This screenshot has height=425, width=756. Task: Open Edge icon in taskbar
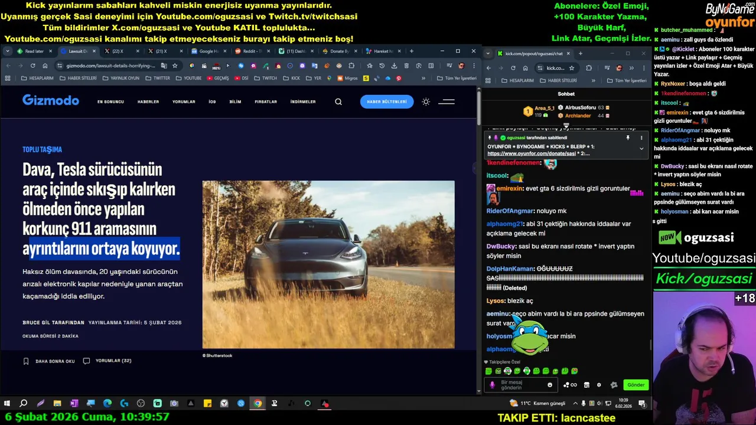(x=107, y=404)
